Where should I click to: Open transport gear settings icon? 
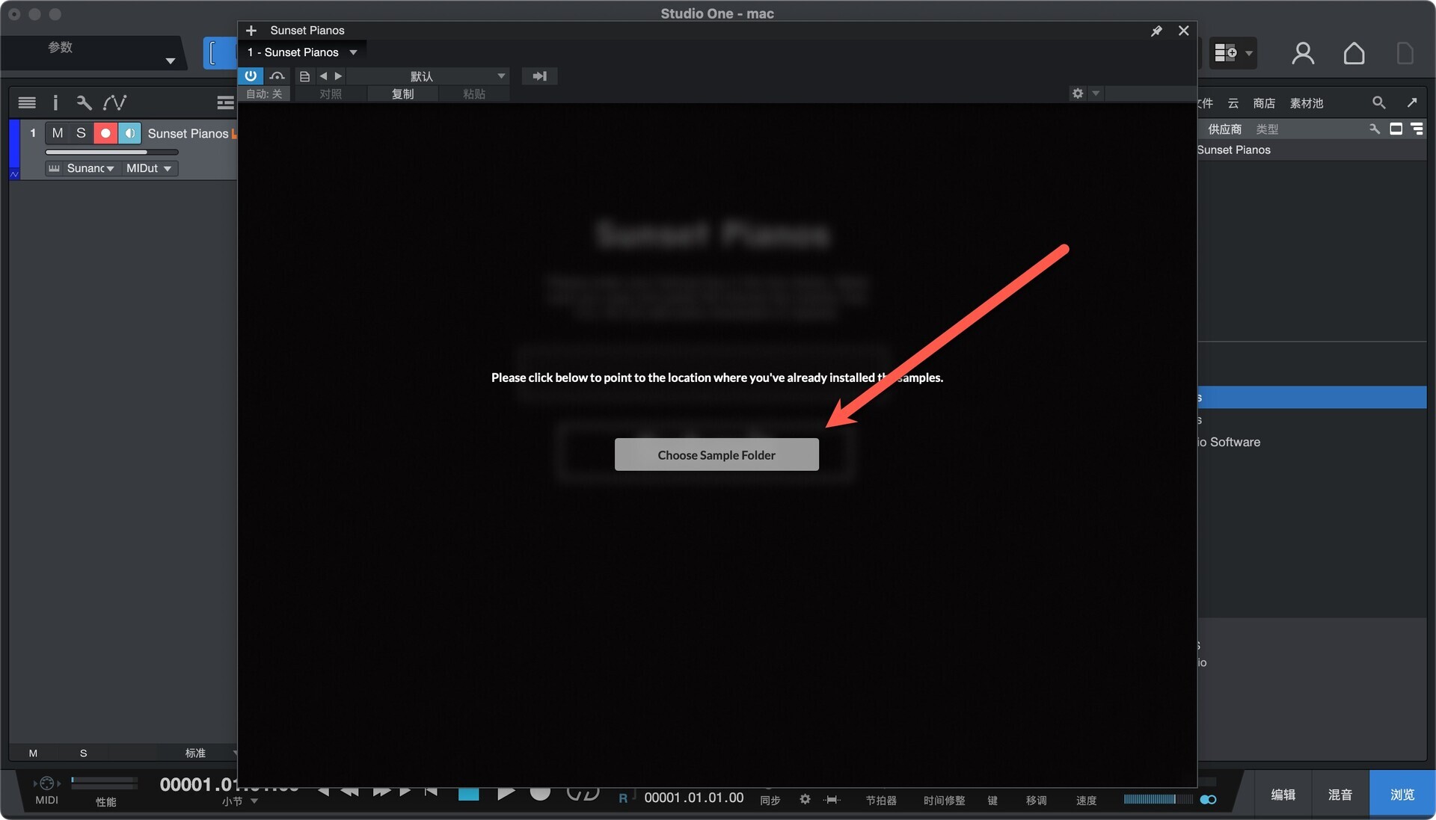tap(805, 799)
